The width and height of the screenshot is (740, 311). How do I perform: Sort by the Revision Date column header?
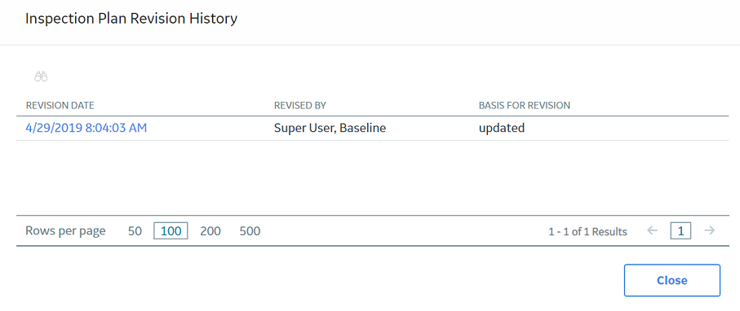[x=60, y=106]
